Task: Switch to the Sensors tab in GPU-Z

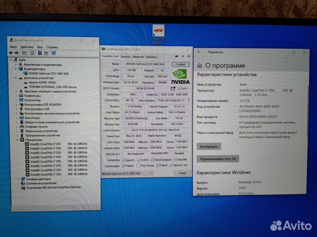Action: pyautogui.click(x=125, y=57)
